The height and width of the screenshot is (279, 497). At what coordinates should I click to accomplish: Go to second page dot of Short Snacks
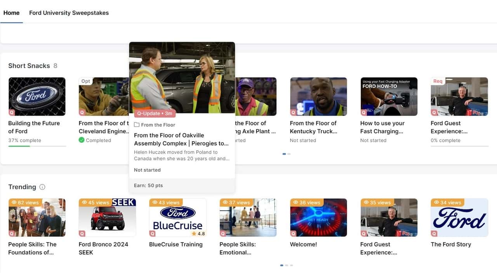click(289, 154)
